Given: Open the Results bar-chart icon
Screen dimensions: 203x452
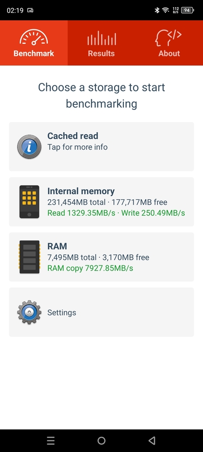Looking at the screenshot, I should [x=101, y=38].
